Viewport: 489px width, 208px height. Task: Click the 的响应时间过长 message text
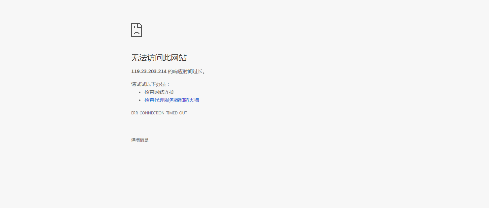coord(188,71)
